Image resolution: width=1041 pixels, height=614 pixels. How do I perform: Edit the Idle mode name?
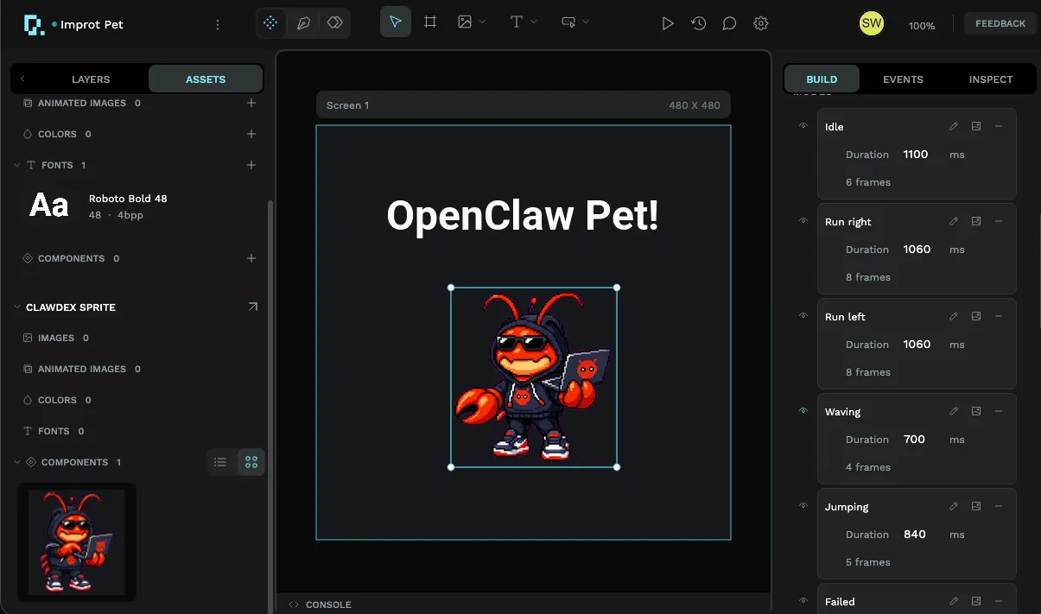(x=954, y=126)
